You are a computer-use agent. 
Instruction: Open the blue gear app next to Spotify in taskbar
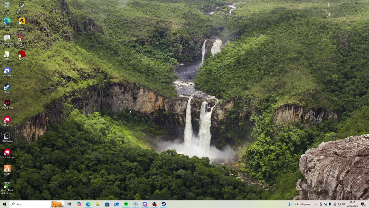click(x=135, y=204)
